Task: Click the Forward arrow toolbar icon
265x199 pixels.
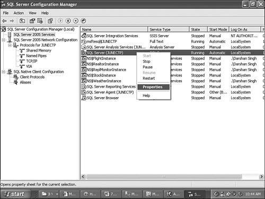Action: click(12, 21)
